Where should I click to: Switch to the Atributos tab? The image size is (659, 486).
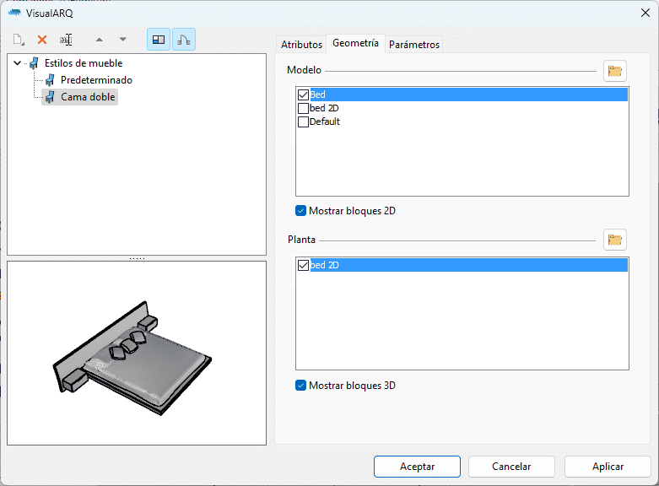click(301, 45)
